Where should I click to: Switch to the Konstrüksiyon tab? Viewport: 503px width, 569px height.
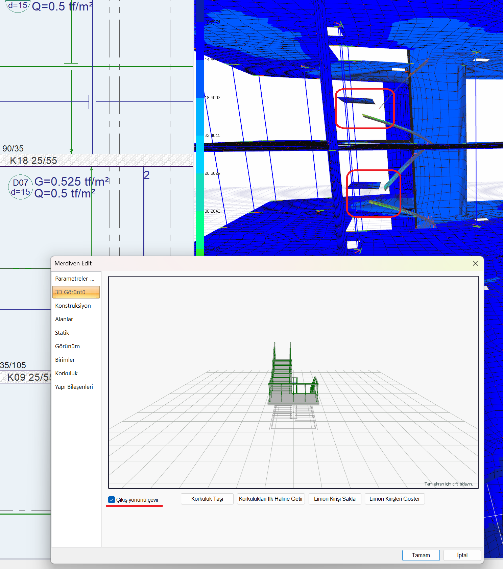(73, 306)
